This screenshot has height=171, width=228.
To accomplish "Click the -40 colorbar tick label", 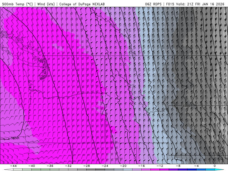I will (x=32, y=166).
